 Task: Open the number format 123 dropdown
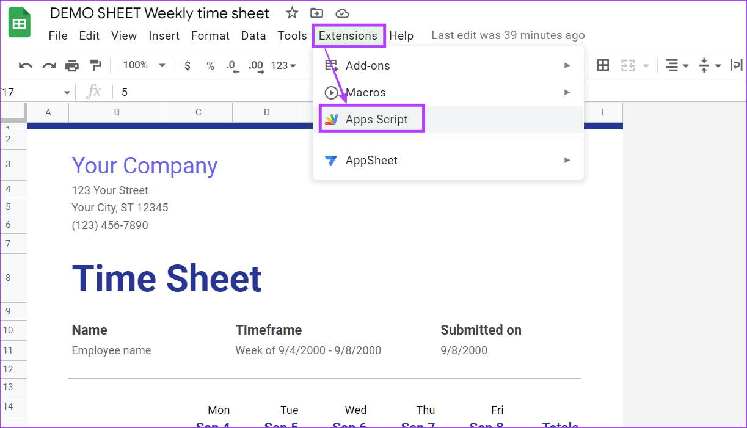point(283,65)
